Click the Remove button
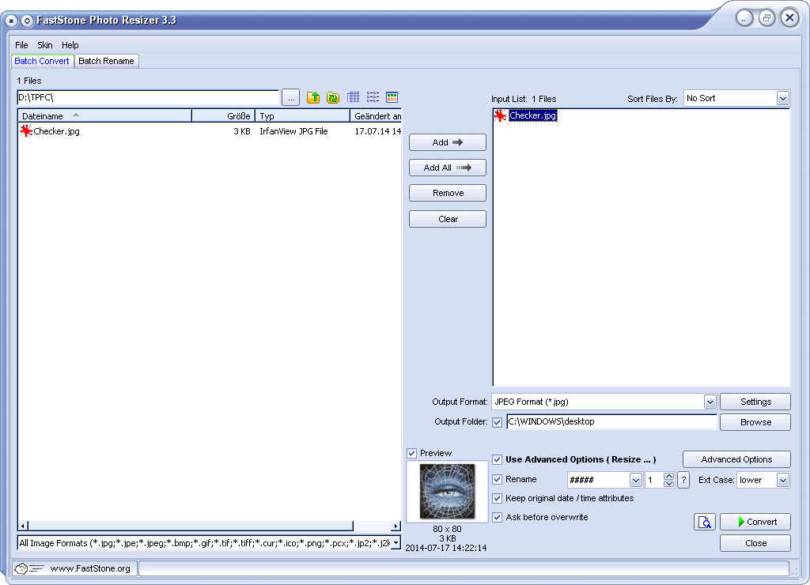This screenshot has width=810, height=585. click(x=448, y=193)
